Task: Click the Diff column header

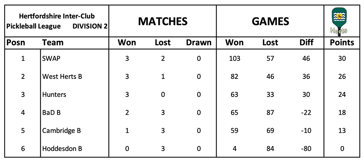Action: pos(306,43)
